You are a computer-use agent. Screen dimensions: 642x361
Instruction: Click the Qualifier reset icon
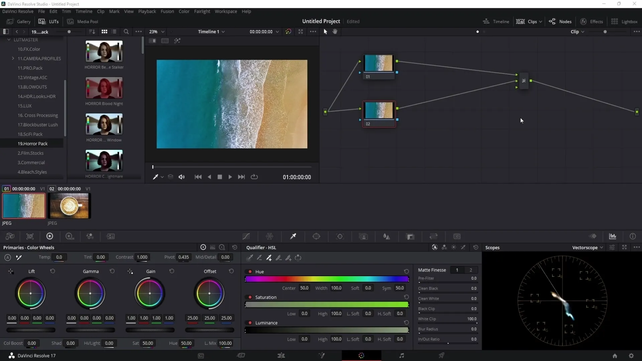coord(476,247)
